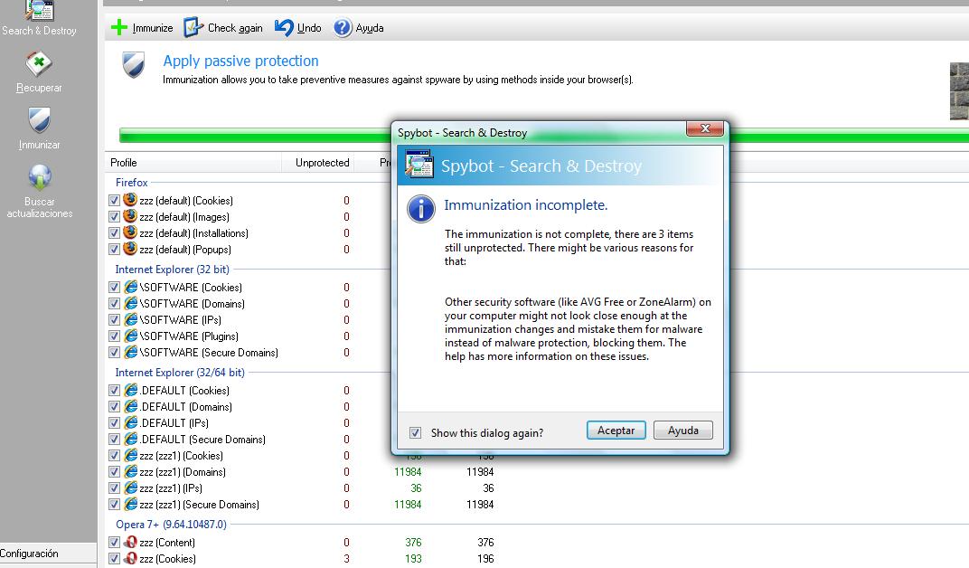Click the IE icon beside .DEFAULT (IPs)
Screen dimensions: 969x568
pos(130,422)
